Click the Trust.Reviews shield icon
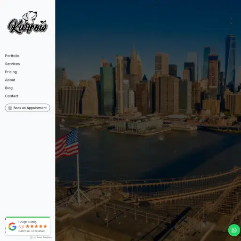The height and width of the screenshot is (241, 241). point(31,238)
